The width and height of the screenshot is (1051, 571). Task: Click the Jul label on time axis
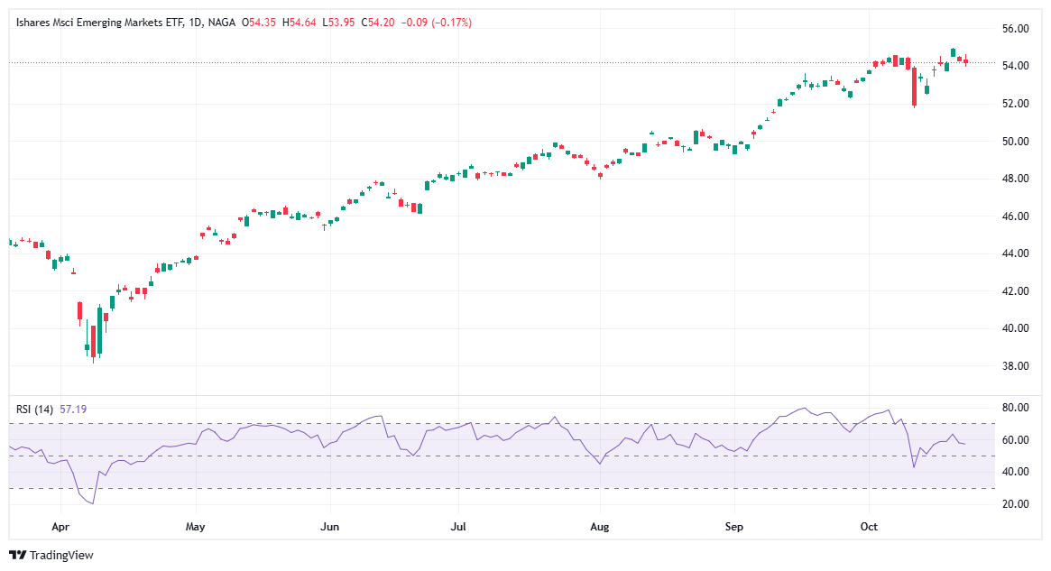pyautogui.click(x=458, y=525)
